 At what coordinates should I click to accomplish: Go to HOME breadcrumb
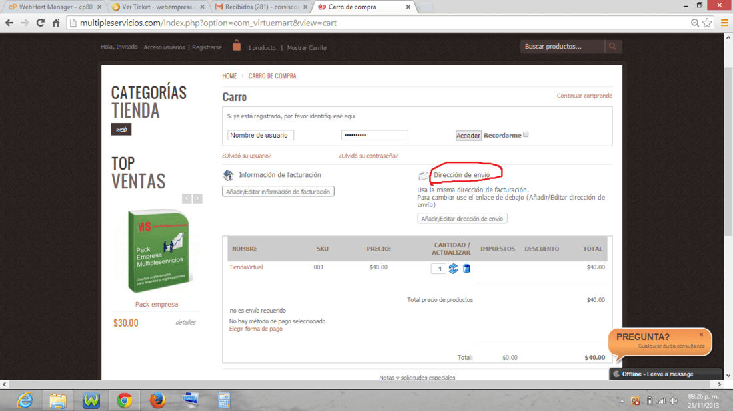[229, 76]
